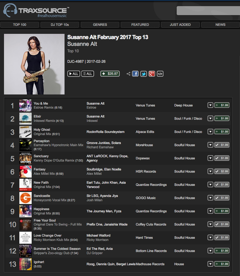240x276 pixels.
Task: Expand options dropdown for You & Me
Action: pyautogui.click(x=210, y=105)
